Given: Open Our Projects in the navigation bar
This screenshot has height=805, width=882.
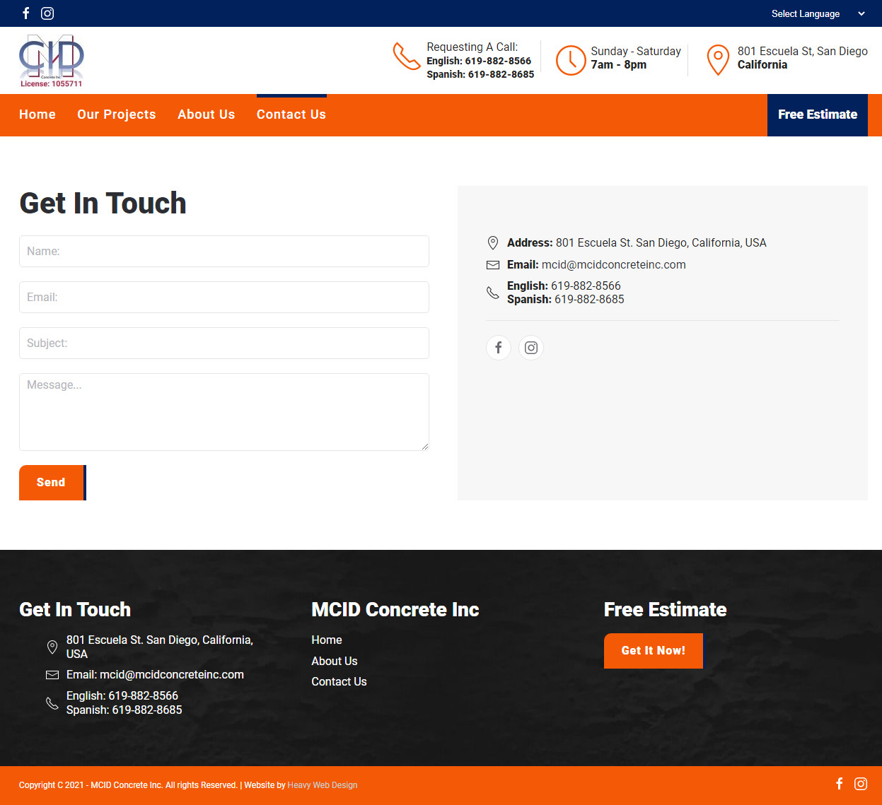Looking at the screenshot, I should [117, 114].
